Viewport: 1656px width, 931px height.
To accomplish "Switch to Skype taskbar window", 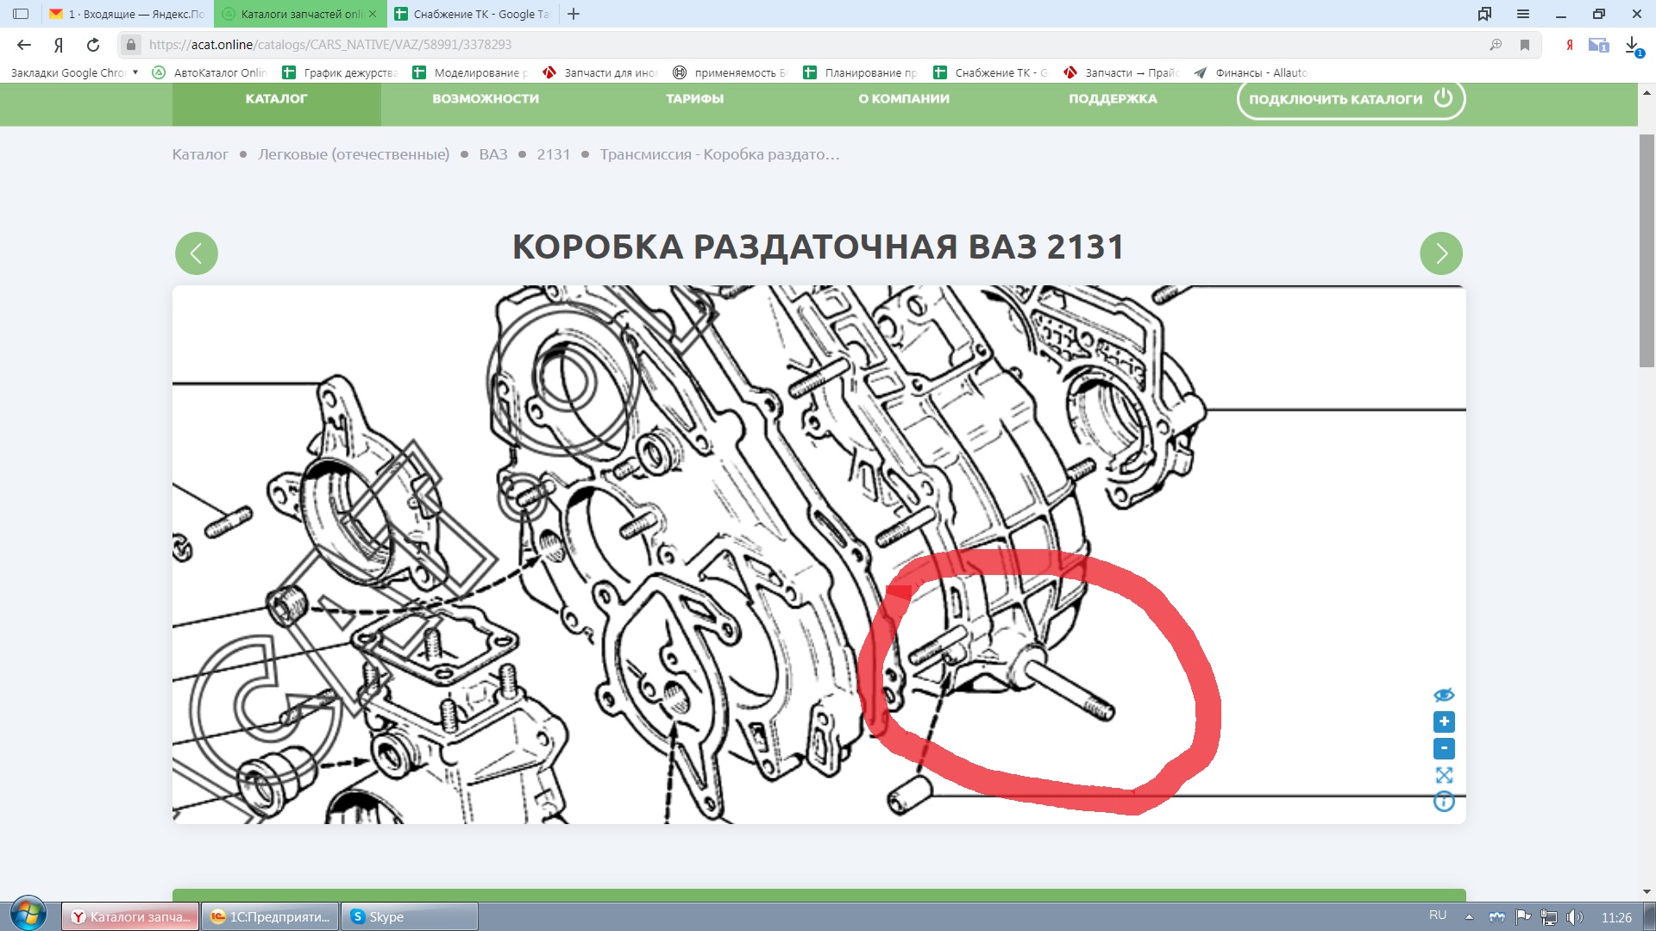I will (x=410, y=916).
